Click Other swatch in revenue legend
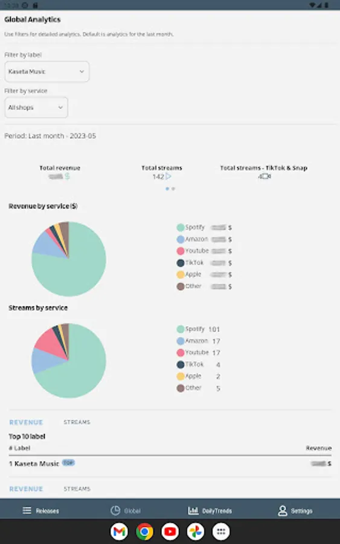This screenshot has width=340, height=544. (x=180, y=287)
